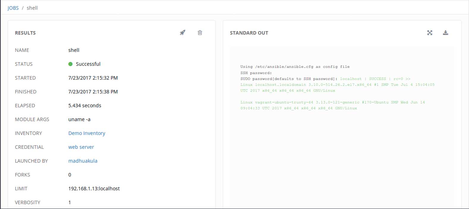469x209 pixels.
Task: Click the 'MODULE ARGS' field label
Action: pos(32,119)
